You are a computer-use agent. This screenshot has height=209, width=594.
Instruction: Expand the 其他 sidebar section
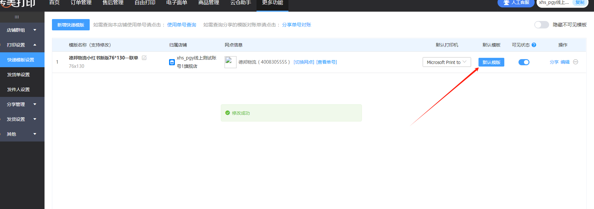pyautogui.click(x=22, y=134)
